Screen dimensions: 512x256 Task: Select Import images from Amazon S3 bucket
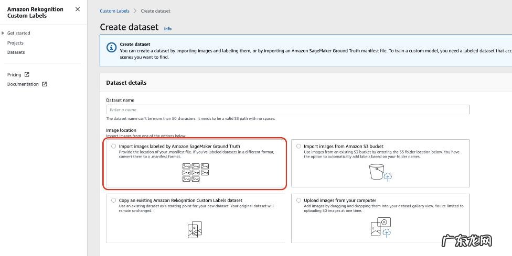[299, 147]
